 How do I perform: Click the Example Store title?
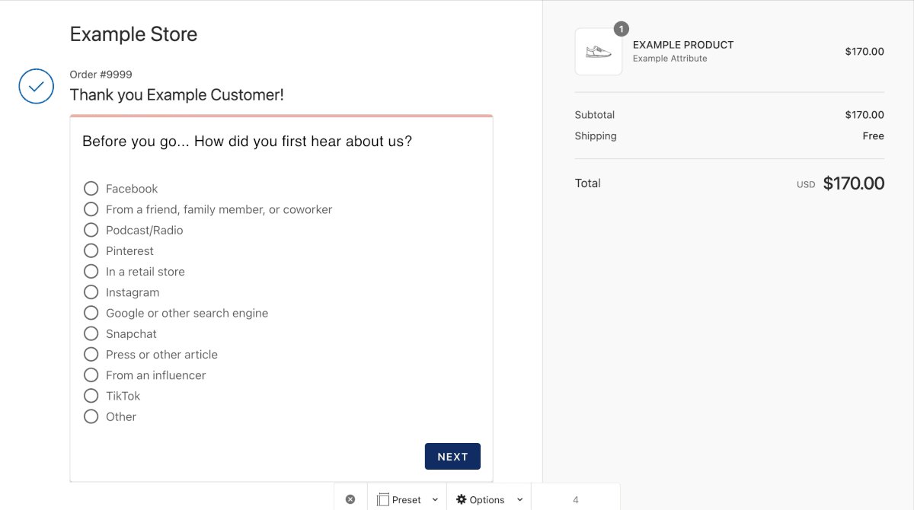(x=133, y=34)
